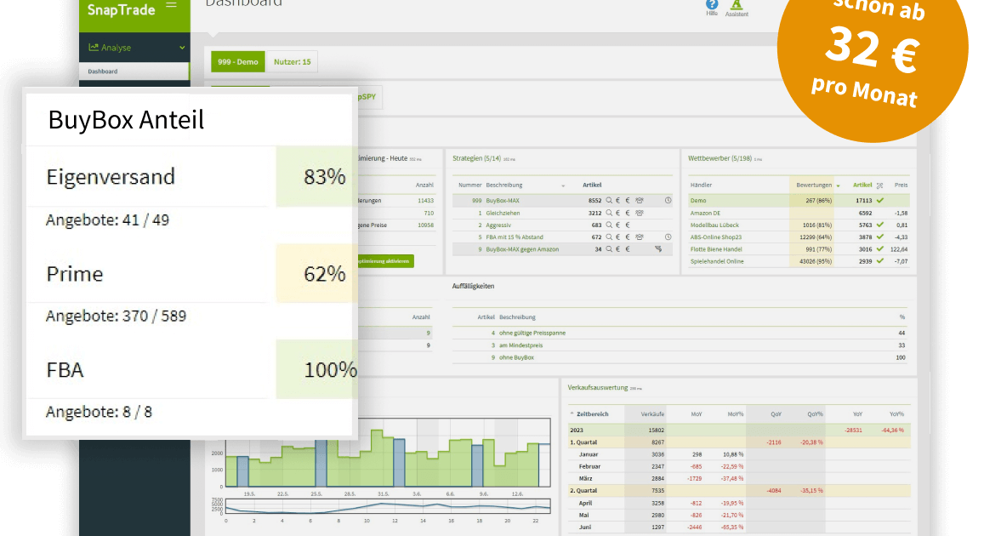
Task: Click the Verkäufe column header
Action: 652,414
